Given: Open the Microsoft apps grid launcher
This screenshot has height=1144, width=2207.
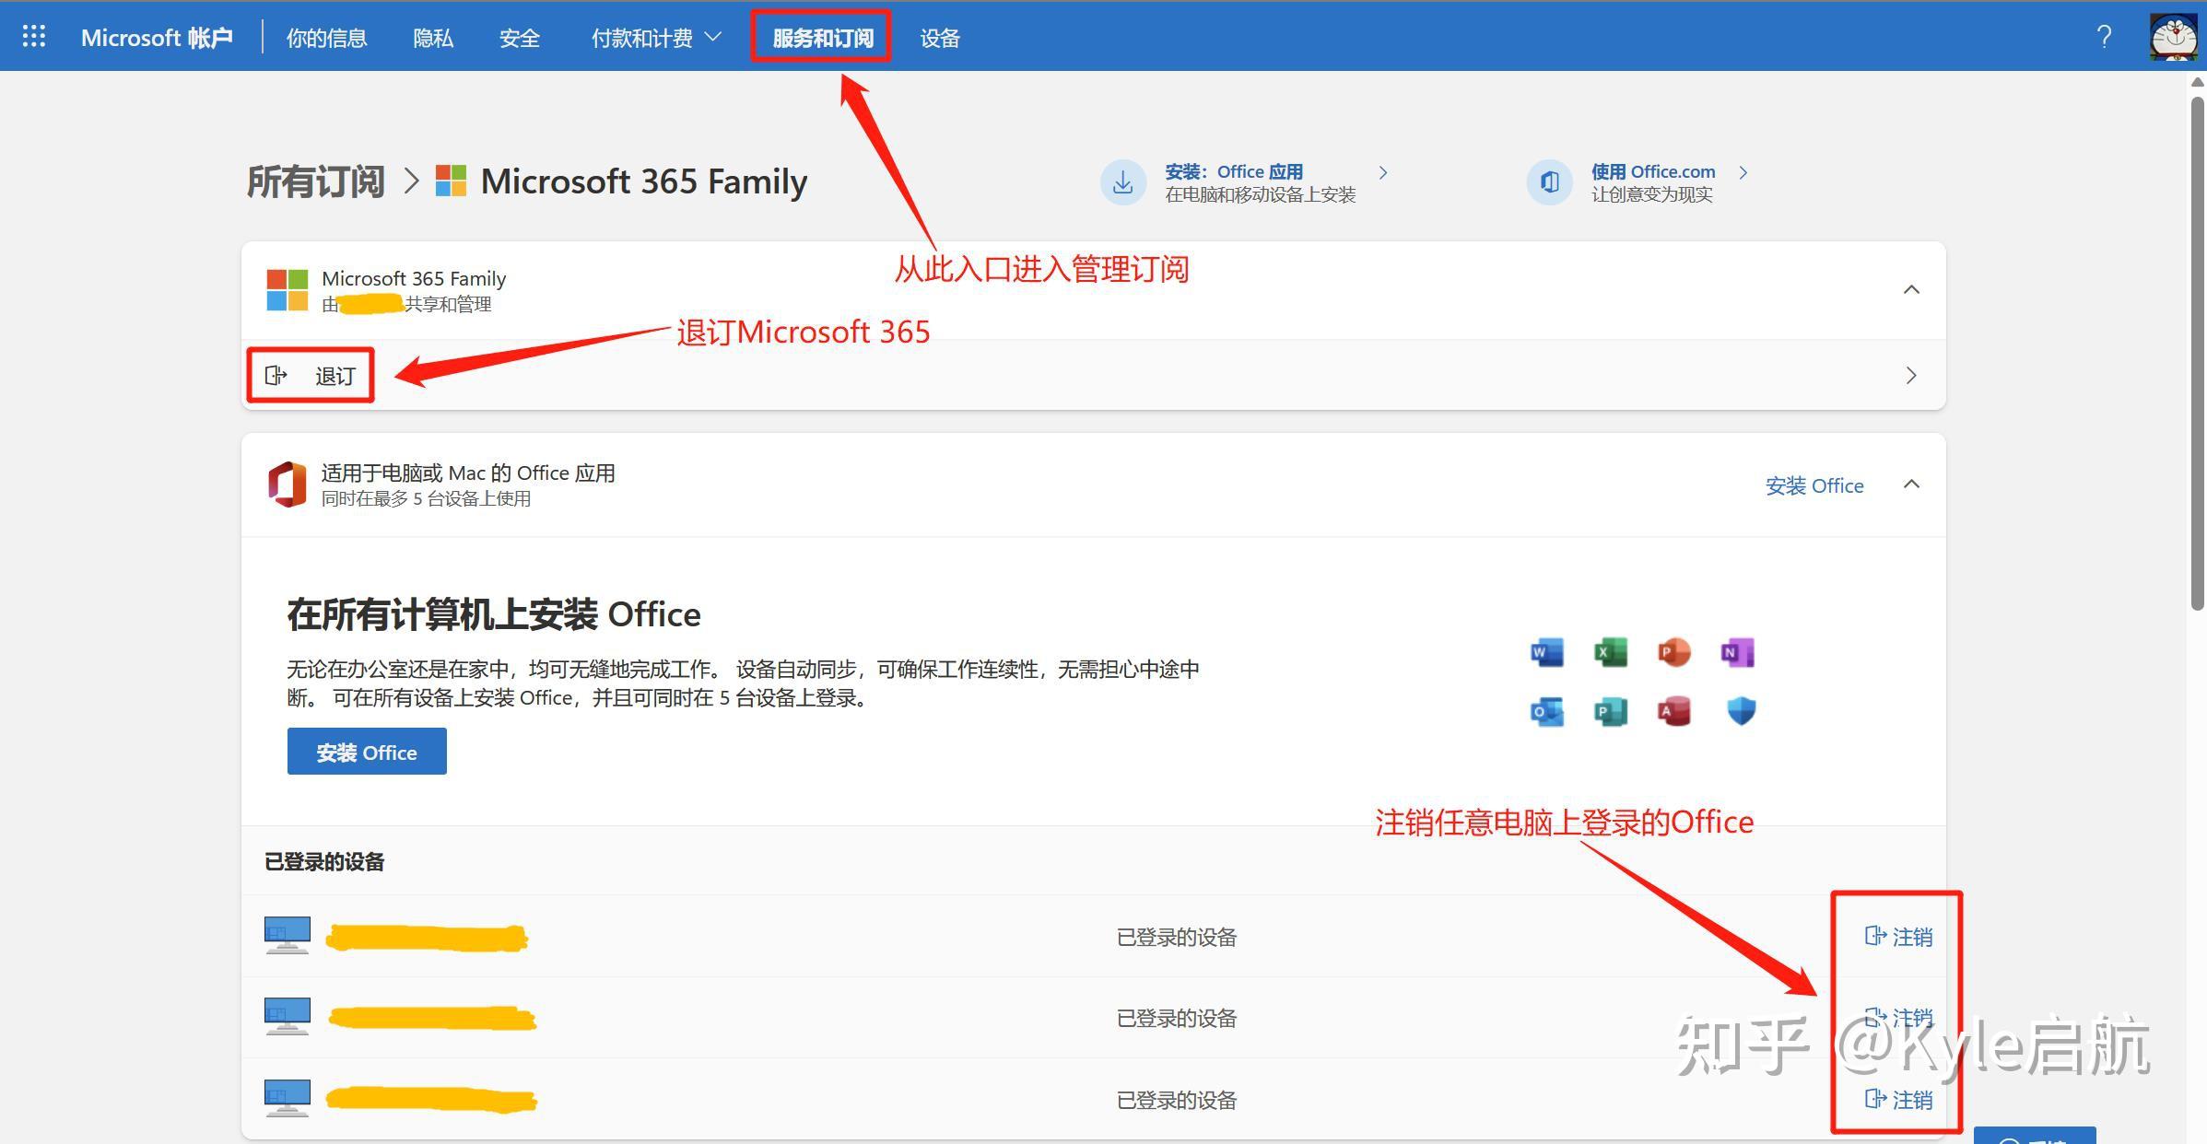Looking at the screenshot, I should point(34,36).
